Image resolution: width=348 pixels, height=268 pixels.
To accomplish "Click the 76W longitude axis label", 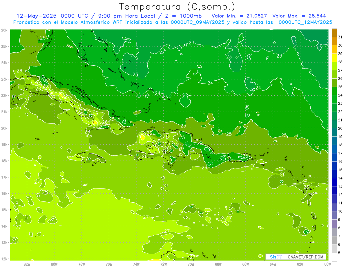I will click(109, 264).
